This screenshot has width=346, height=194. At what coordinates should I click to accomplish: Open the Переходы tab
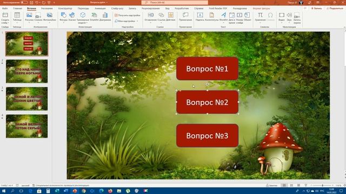[83, 9]
